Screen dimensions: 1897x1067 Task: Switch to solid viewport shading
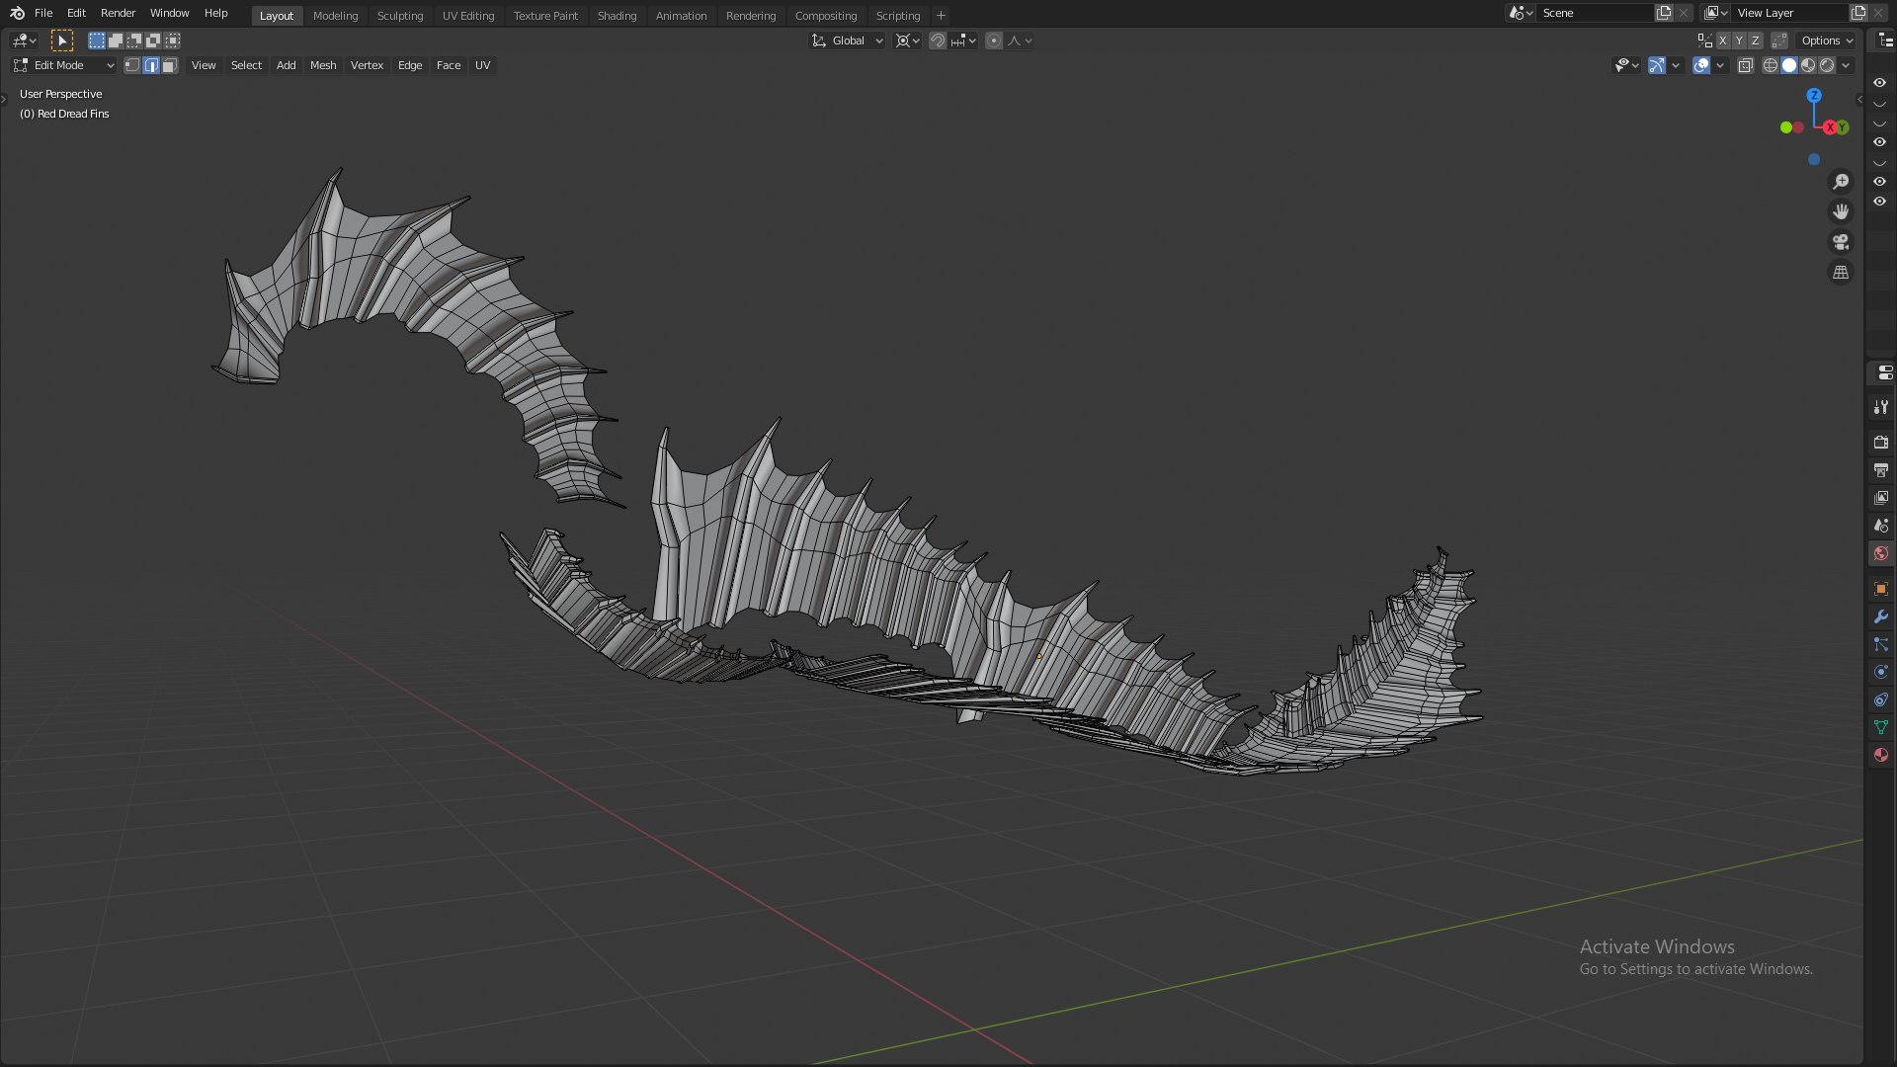(x=1789, y=65)
